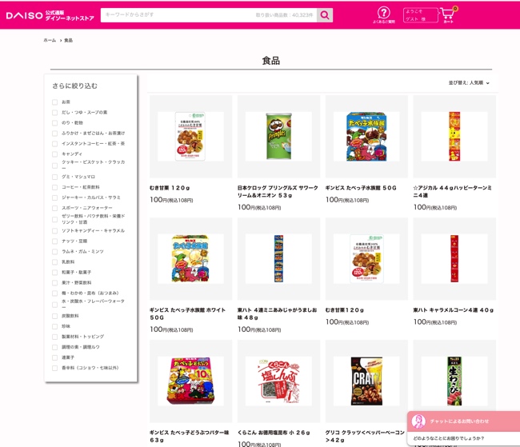Go to ホーム in the breadcrumb

click(x=50, y=40)
